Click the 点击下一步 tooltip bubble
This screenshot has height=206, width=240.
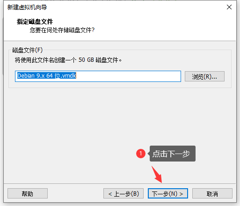pyautogui.click(x=173, y=154)
